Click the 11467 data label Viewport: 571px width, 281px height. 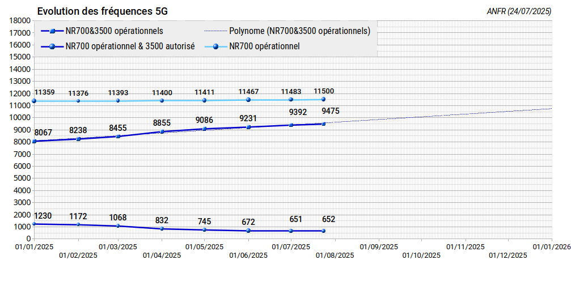[249, 92]
